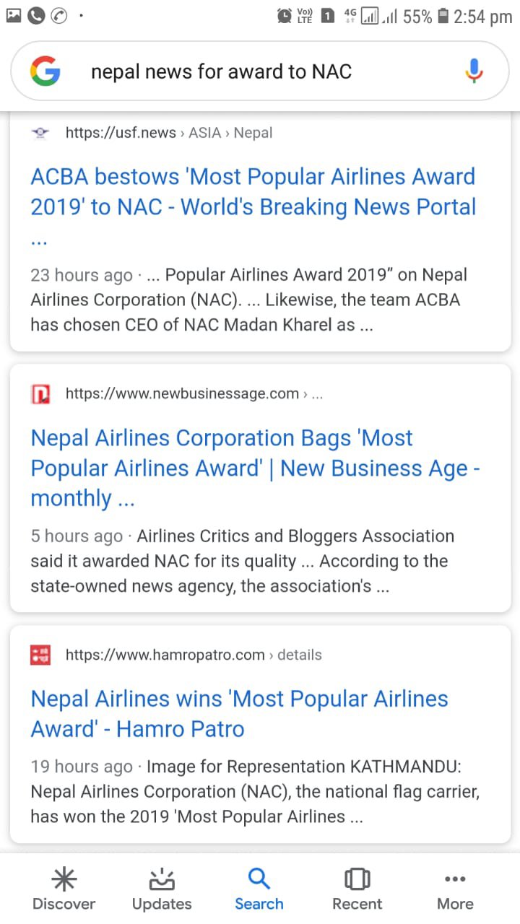The width and height of the screenshot is (520, 924).
Task: Tap the New Business Age favicon
Action: coord(40,394)
